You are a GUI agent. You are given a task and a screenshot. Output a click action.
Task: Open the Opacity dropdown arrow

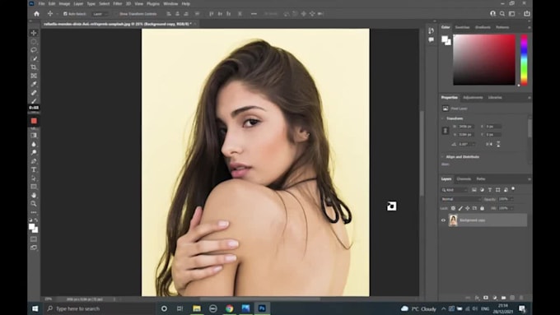coord(511,199)
